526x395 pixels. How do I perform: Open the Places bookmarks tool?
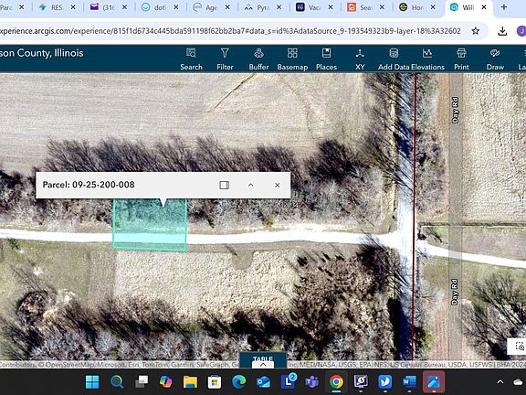[326, 59]
